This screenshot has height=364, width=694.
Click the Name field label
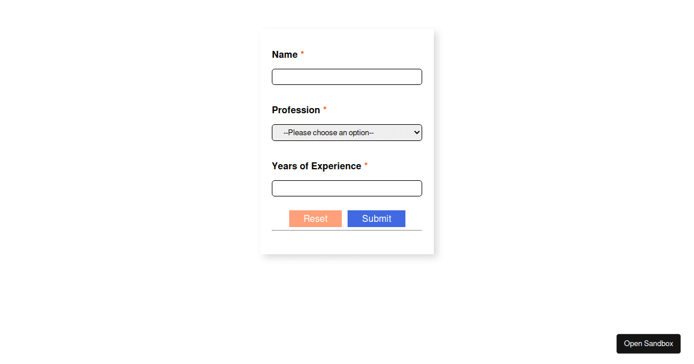point(284,54)
